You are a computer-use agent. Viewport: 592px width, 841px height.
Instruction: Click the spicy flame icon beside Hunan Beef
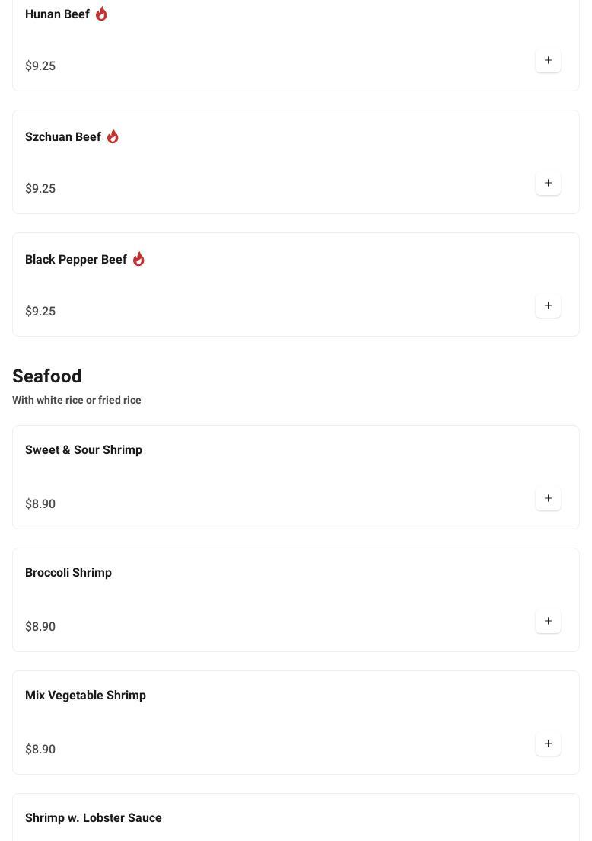pyautogui.click(x=101, y=14)
